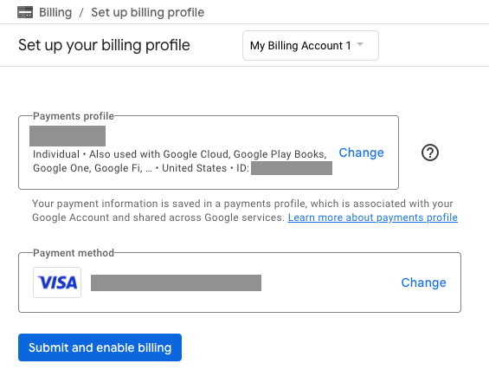Click the 'United States' profile country text
Screen dimensions: 489x383
194,168
